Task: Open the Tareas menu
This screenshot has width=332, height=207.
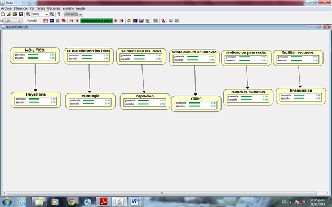Action: coord(41,8)
